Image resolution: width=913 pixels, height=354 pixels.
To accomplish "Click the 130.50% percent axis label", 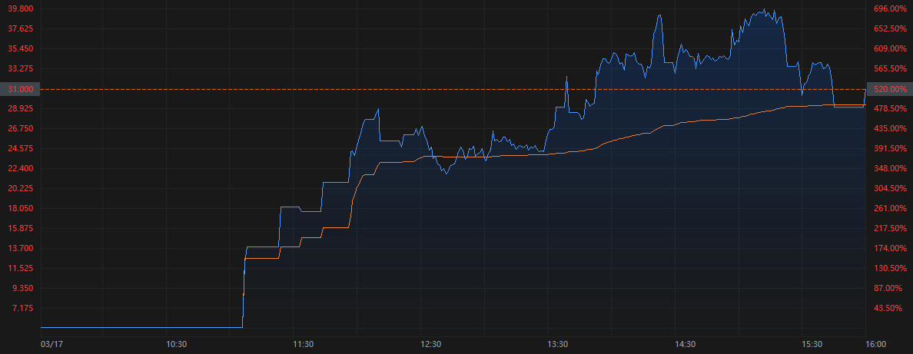I will pos(888,269).
